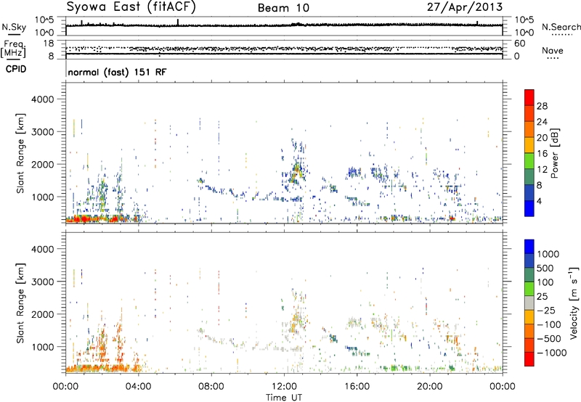This screenshot has width=581, height=402.
Task: Click velocity colorbar value '-25'
Action: [x=546, y=311]
